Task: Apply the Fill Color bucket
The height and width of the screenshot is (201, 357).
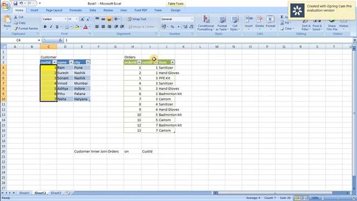Action: [77, 27]
